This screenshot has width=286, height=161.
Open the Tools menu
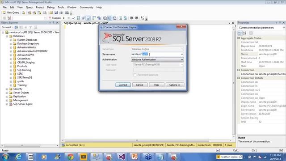tap(61, 7)
